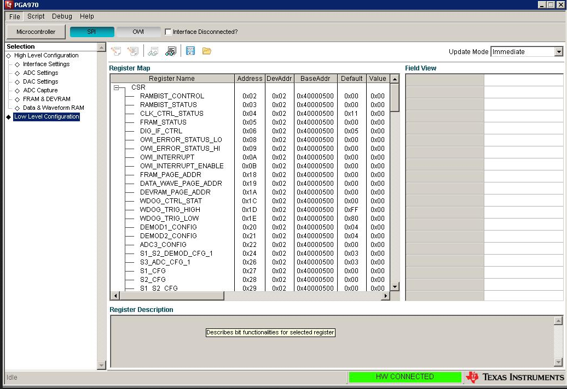Click register map horizontal scrollbar left arrow
The image size is (567, 389).
[x=115, y=296]
